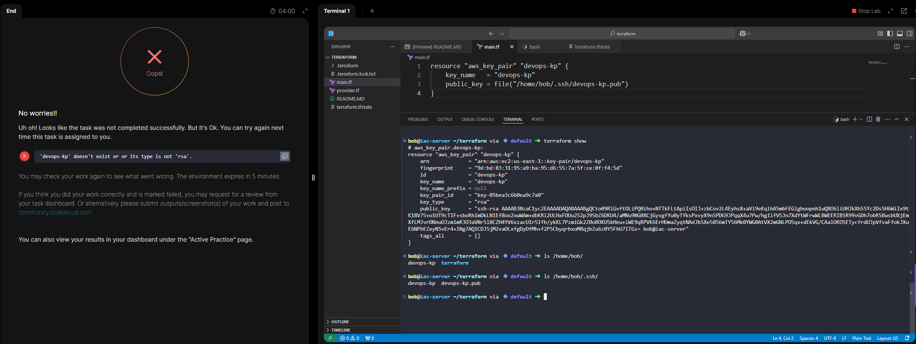The width and height of the screenshot is (916, 344).
Task: Split the terminal pane
Action: pos(869,119)
